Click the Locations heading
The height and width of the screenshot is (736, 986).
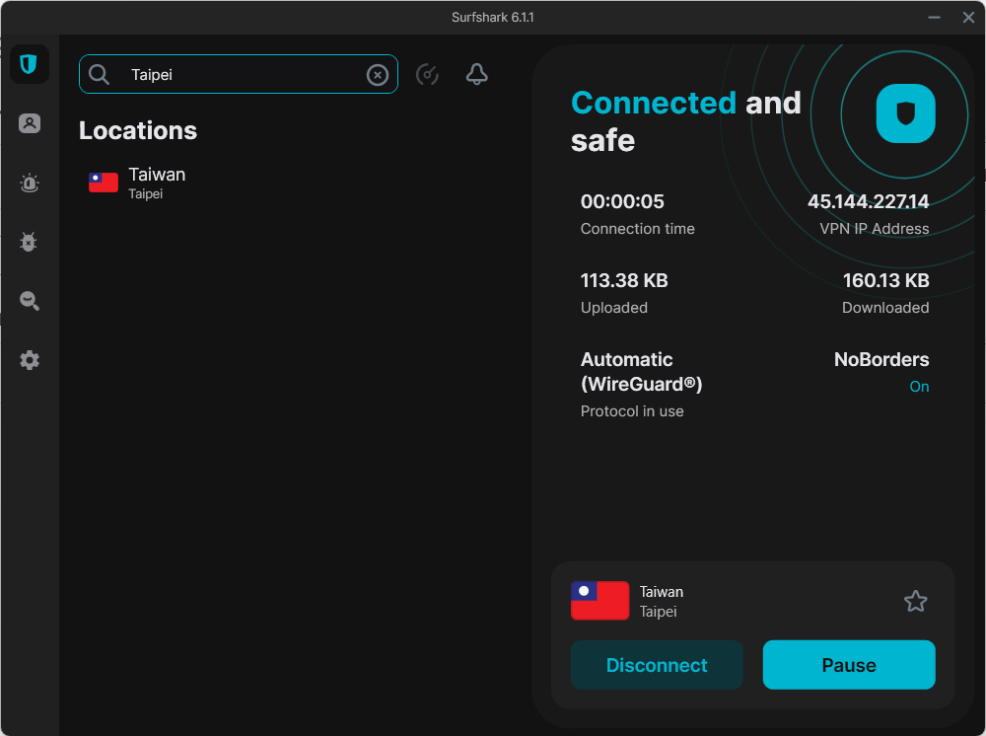click(138, 131)
